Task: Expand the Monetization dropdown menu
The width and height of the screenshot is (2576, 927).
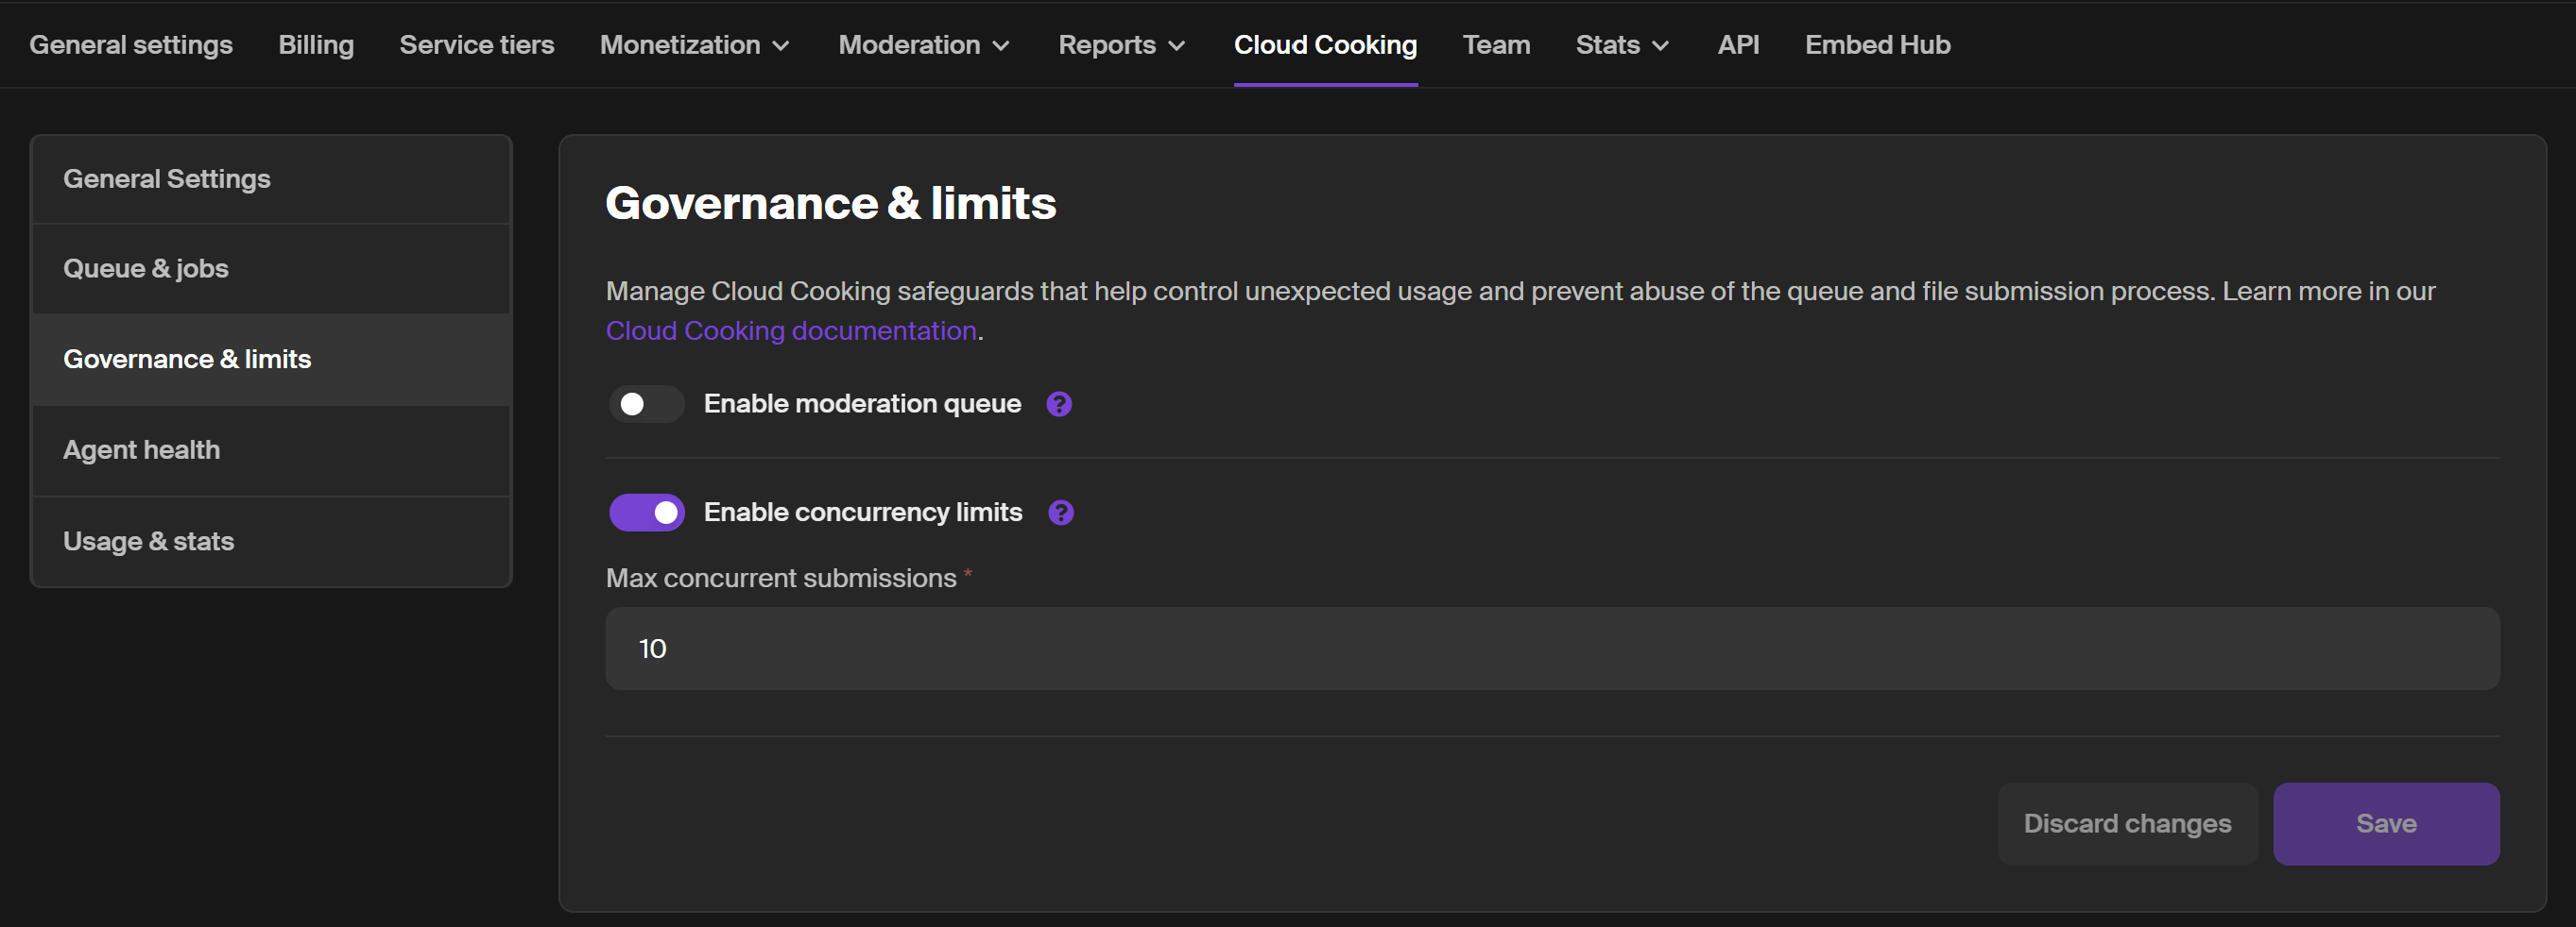Action: (x=695, y=45)
